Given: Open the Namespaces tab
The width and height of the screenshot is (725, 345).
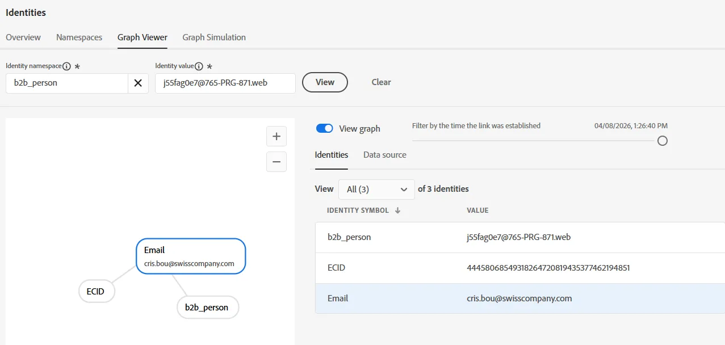Looking at the screenshot, I should point(79,37).
